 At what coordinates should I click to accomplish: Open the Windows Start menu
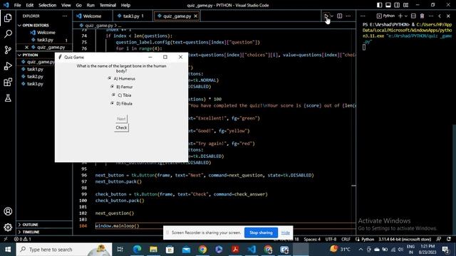[x=8, y=250]
